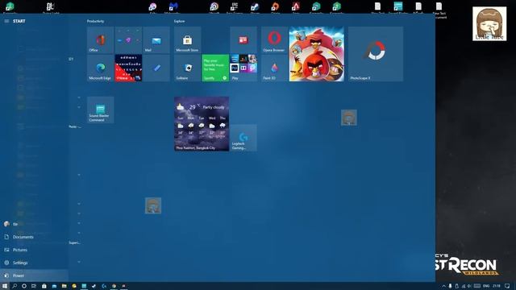The height and width of the screenshot is (290, 516).
Task: Switch input language via ENG indicator
Action: 486,286
